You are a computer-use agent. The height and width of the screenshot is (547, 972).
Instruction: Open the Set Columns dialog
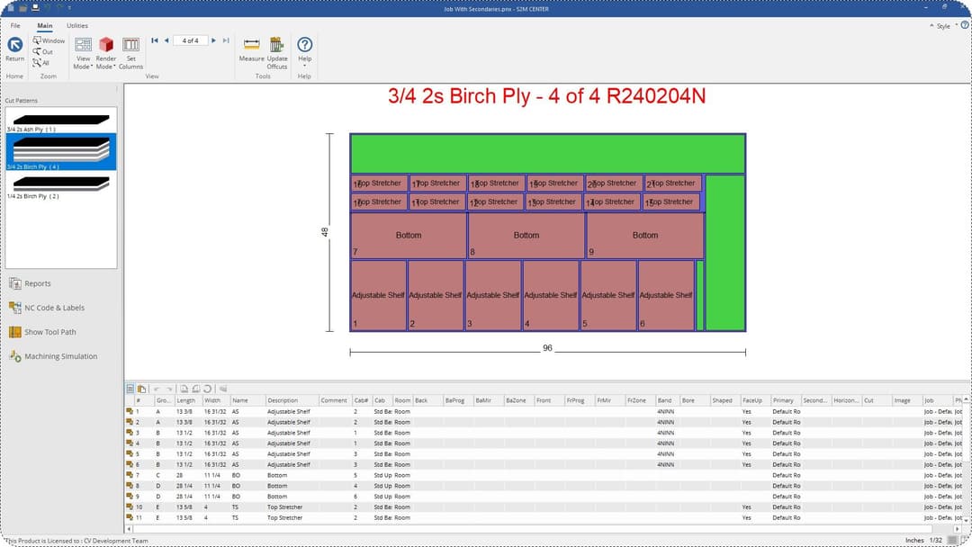point(130,50)
